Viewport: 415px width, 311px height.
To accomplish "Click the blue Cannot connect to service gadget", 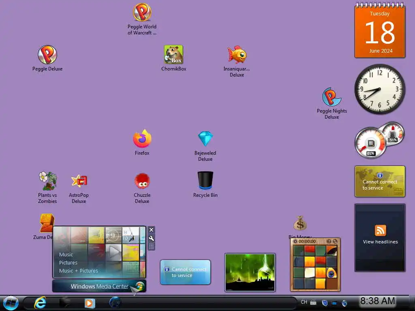I will point(185,272).
